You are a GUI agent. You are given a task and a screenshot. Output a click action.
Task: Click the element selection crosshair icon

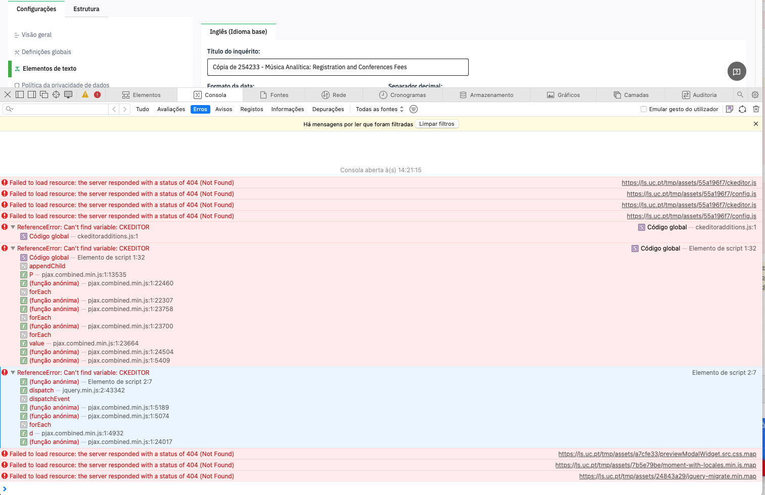click(x=56, y=94)
